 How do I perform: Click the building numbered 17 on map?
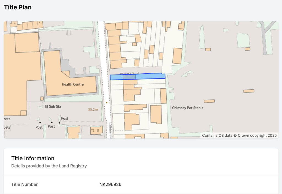[93, 130]
